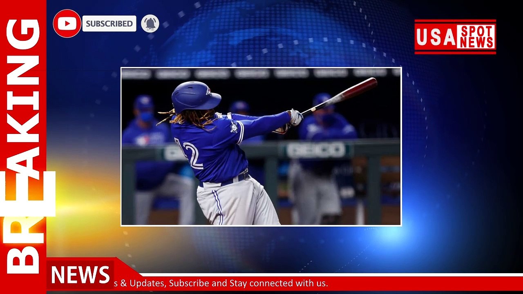Open the baseball batter photo thumbnail
The height and width of the screenshot is (294, 523).
click(x=261, y=146)
